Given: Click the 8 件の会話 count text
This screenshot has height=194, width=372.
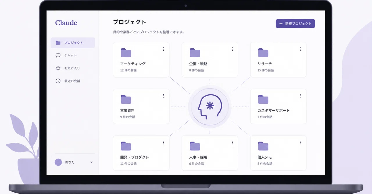Looking at the screenshot, I should click(x=196, y=70).
